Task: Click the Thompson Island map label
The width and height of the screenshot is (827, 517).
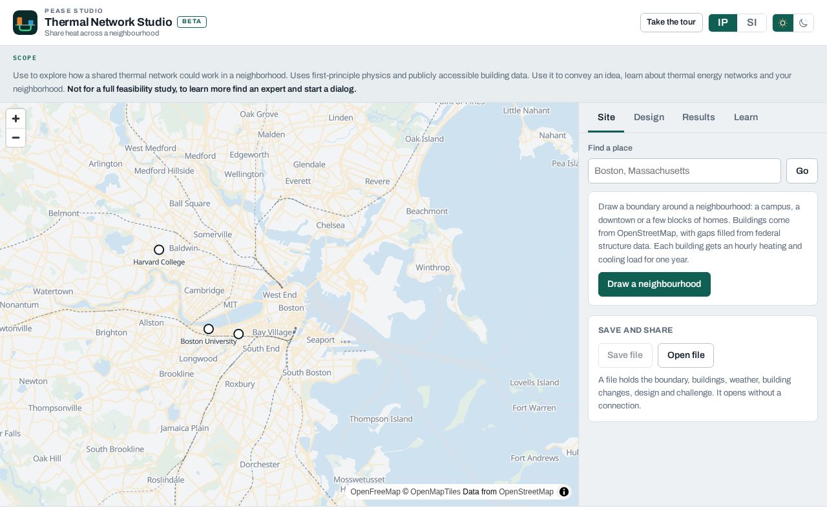Action: click(381, 419)
